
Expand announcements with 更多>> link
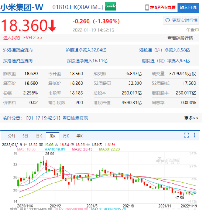tap(191, 118)
